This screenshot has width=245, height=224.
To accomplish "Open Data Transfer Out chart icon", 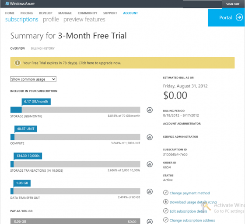I will [150, 191].
